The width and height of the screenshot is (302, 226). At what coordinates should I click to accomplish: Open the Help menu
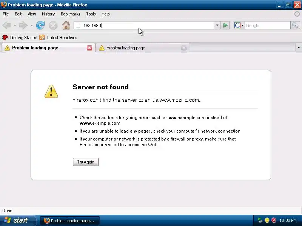pos(106,14)
